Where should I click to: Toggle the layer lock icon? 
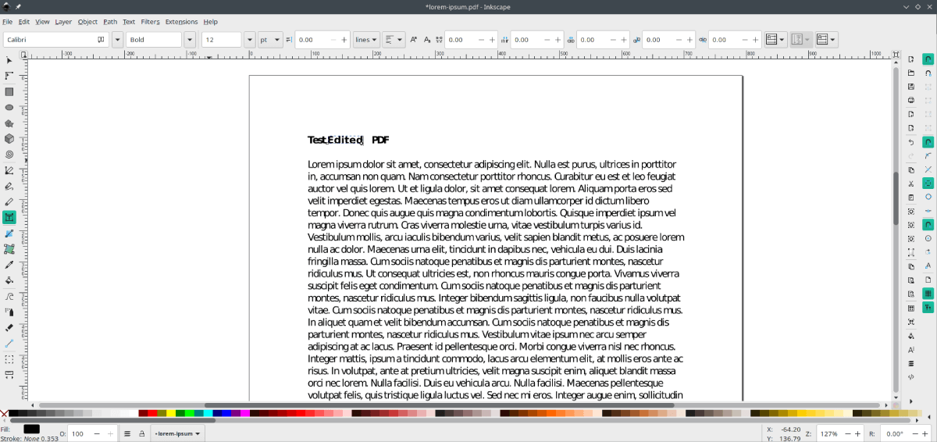tap(141, 433)
